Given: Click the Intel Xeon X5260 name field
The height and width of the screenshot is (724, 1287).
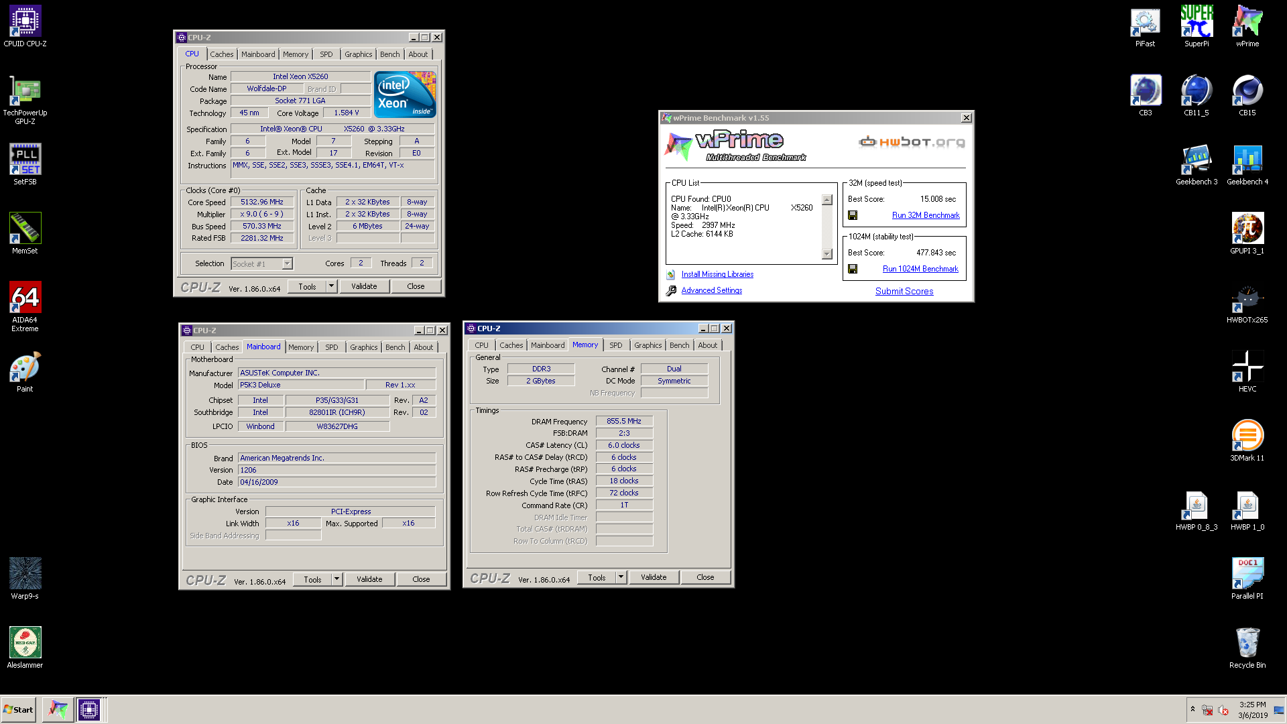Looking at the screenshot, I should coord(300,76).
